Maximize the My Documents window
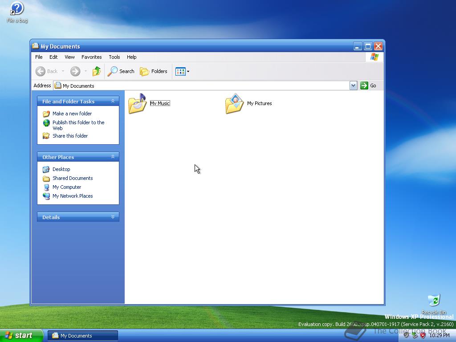456x342 pixels. tap(368, 46)
